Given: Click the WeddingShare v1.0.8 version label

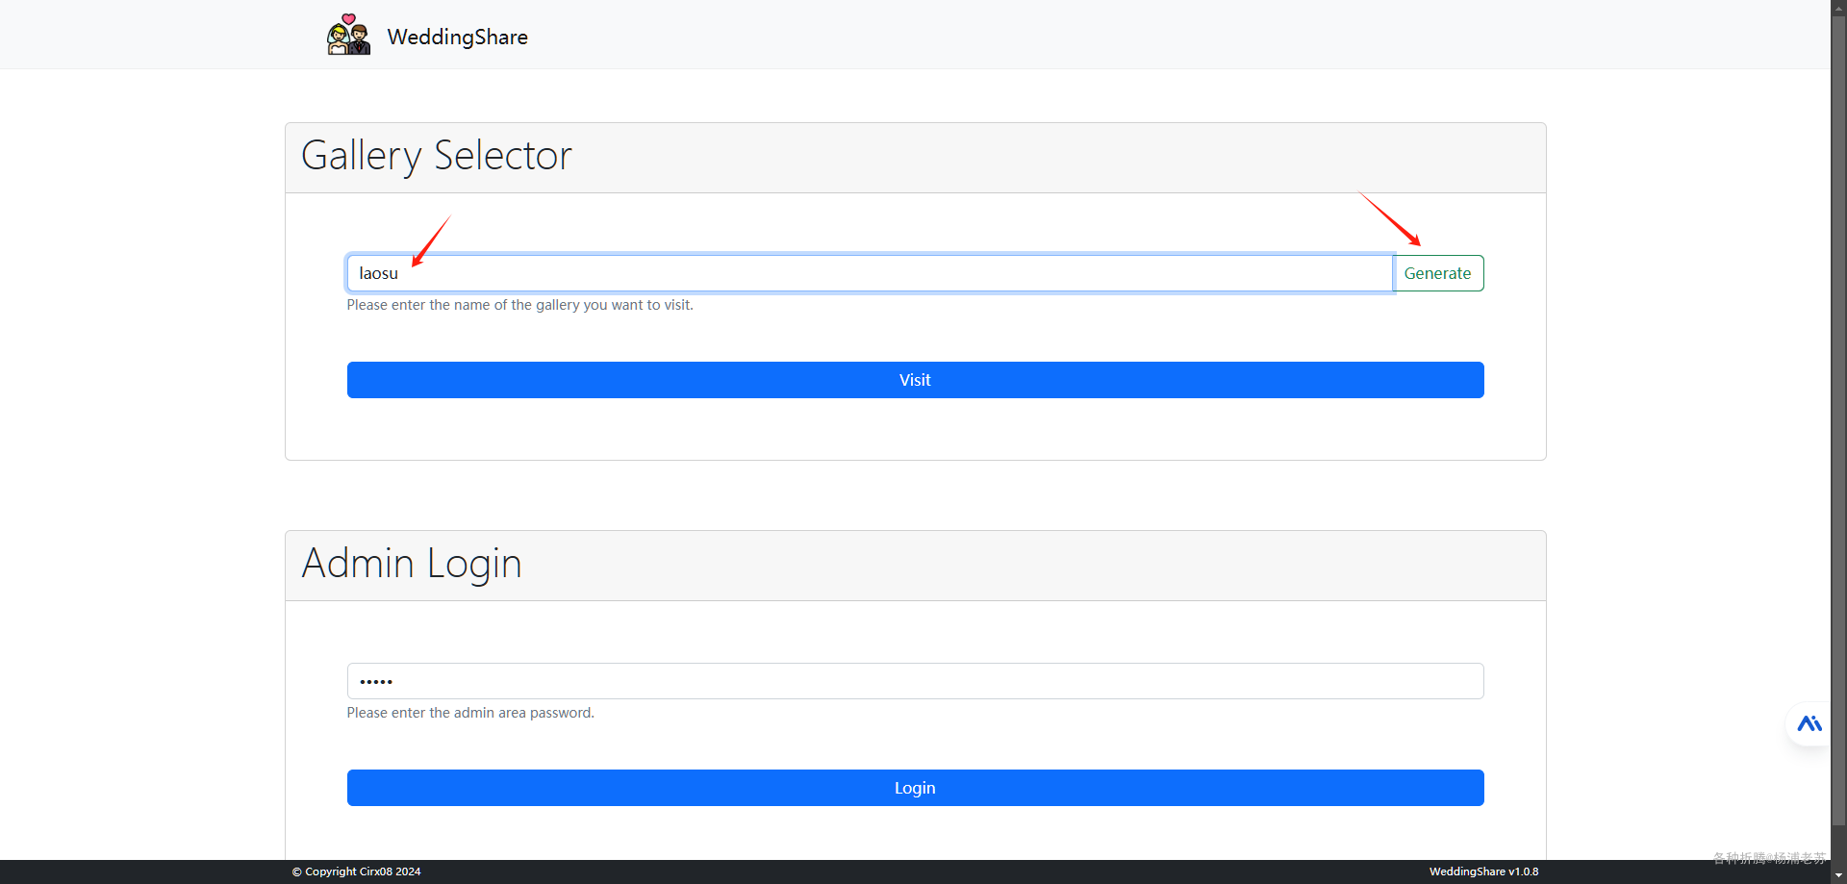Looking at the screenshot, I should pyautogui.click(x=1483, y=871).
